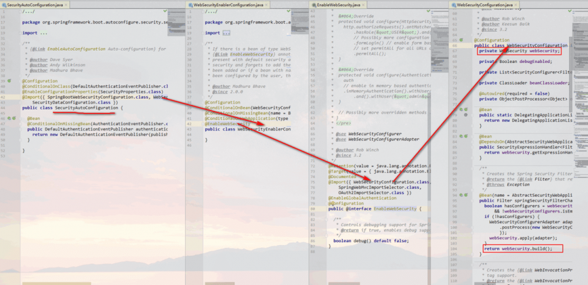The image size is (588, 285).
Task: Click the Java class file icon on SecurityAutoConfiguration tab
Action: pos(4,5)
